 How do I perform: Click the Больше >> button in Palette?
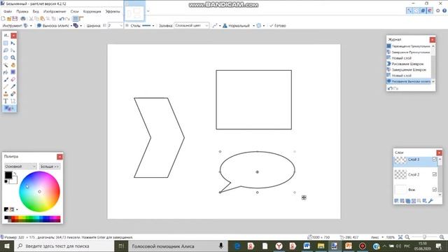point(50,167)
